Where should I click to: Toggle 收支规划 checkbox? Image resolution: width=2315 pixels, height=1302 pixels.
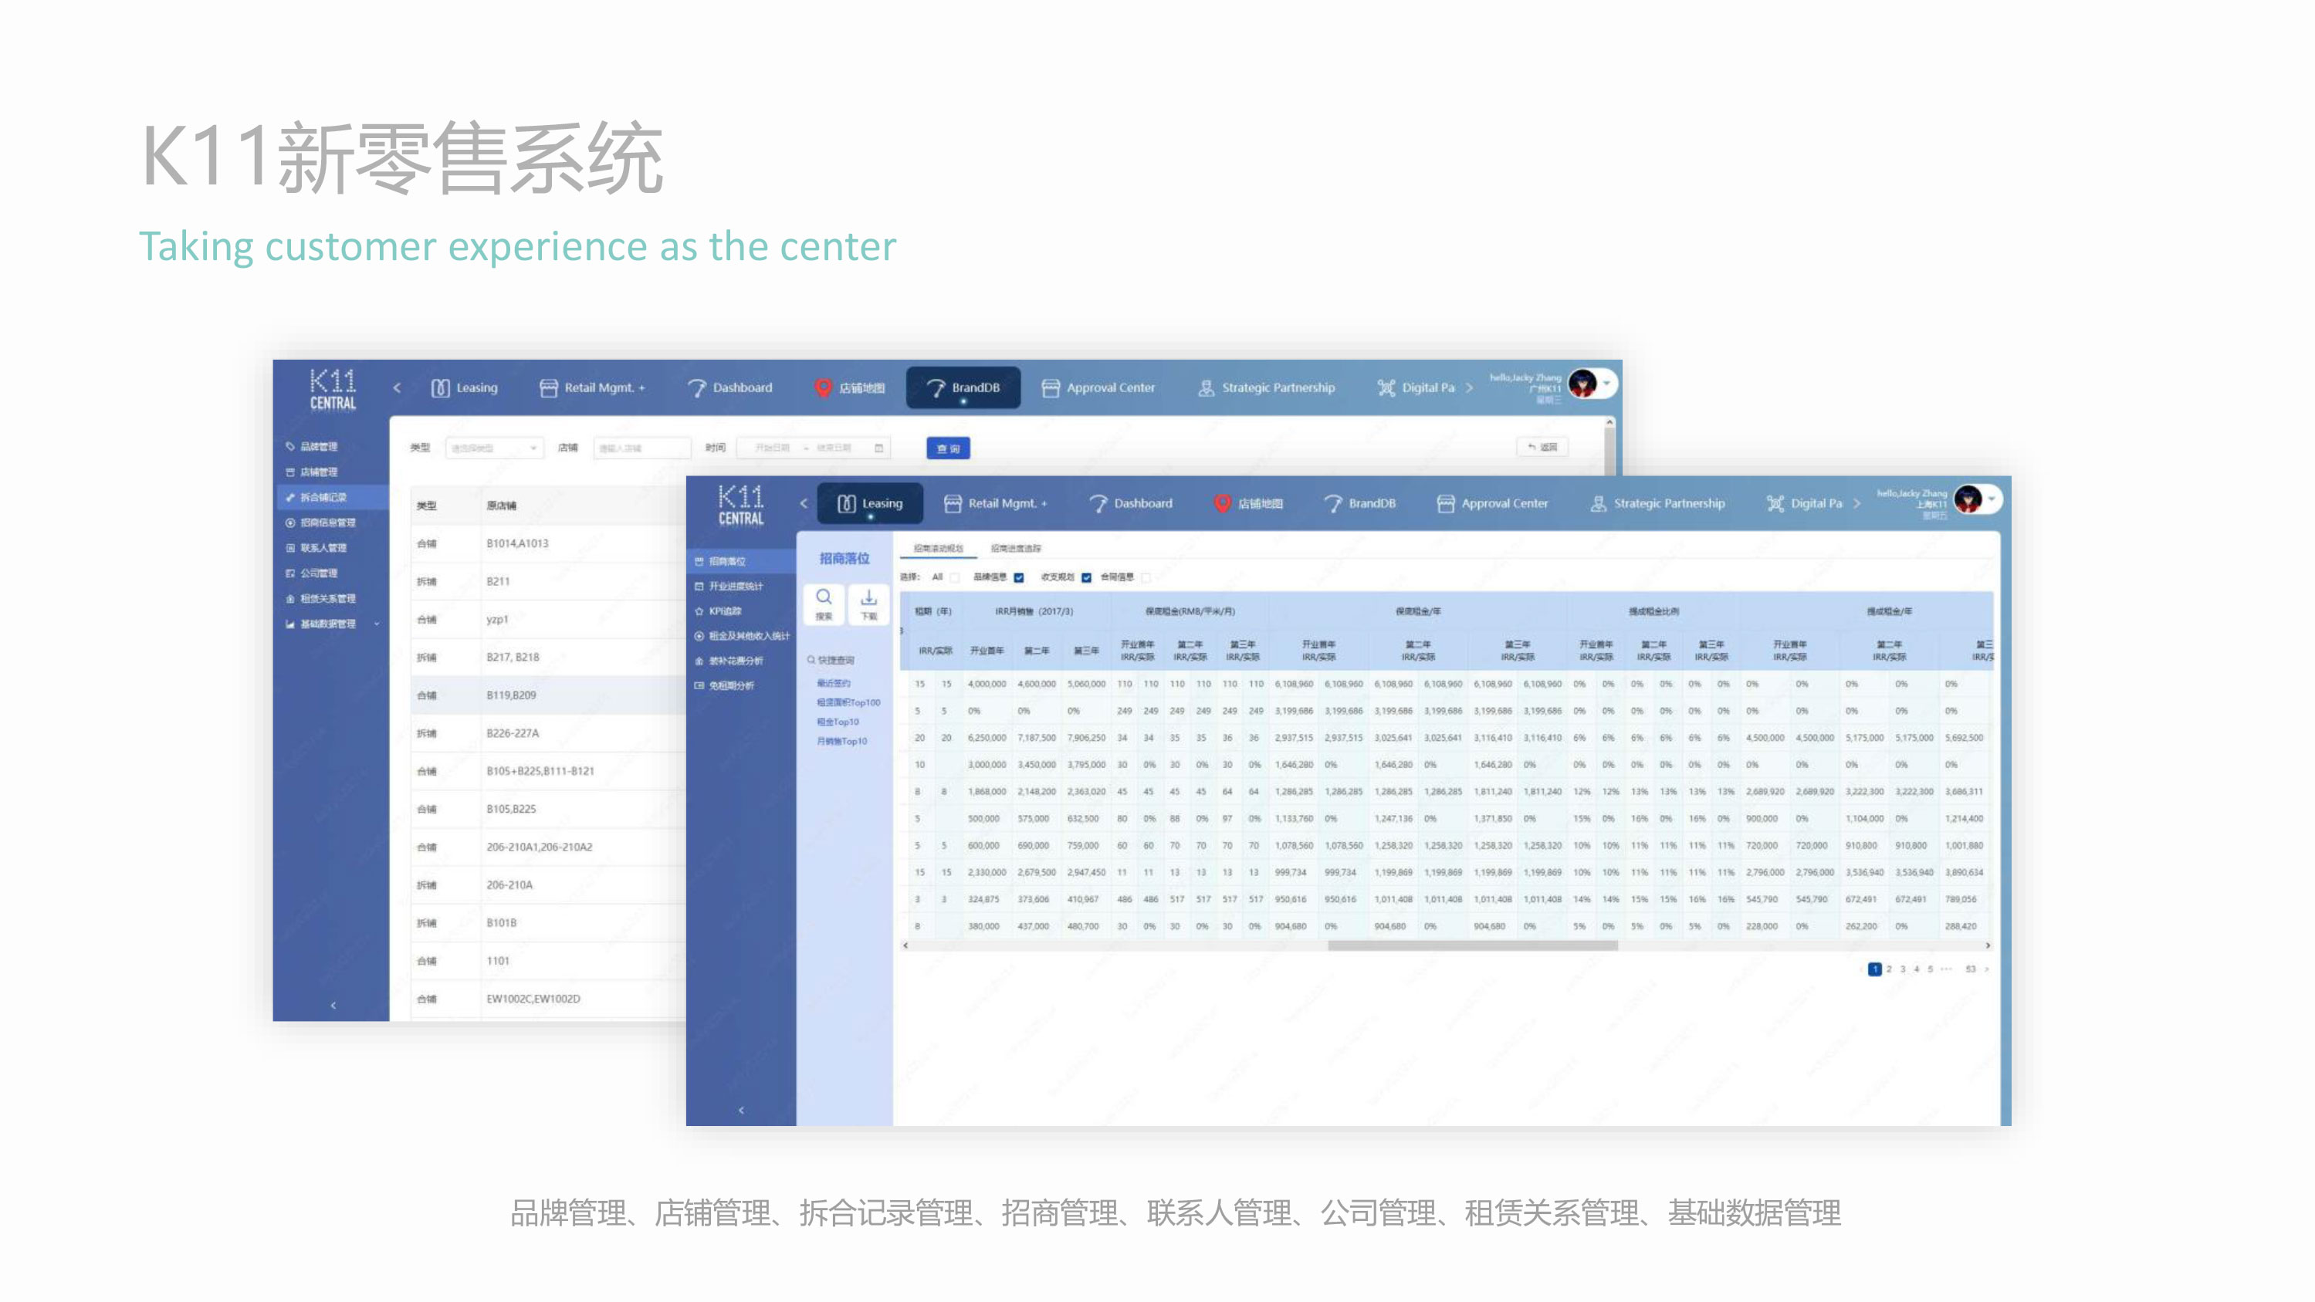(x=1087, y=578)
